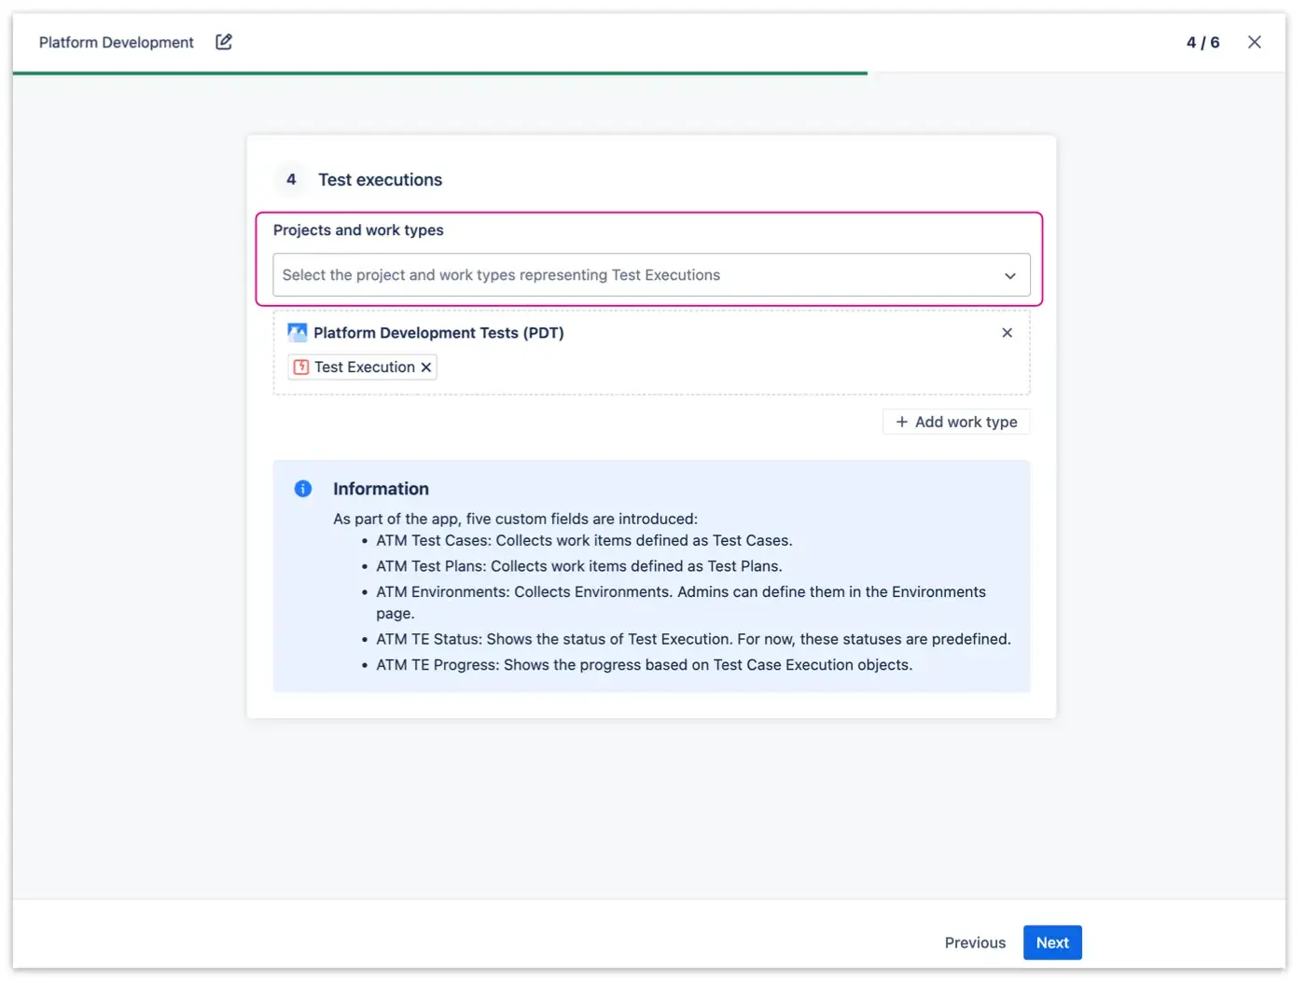
Task: Click the plus icon on Add work type
Action: pos(901,422)
